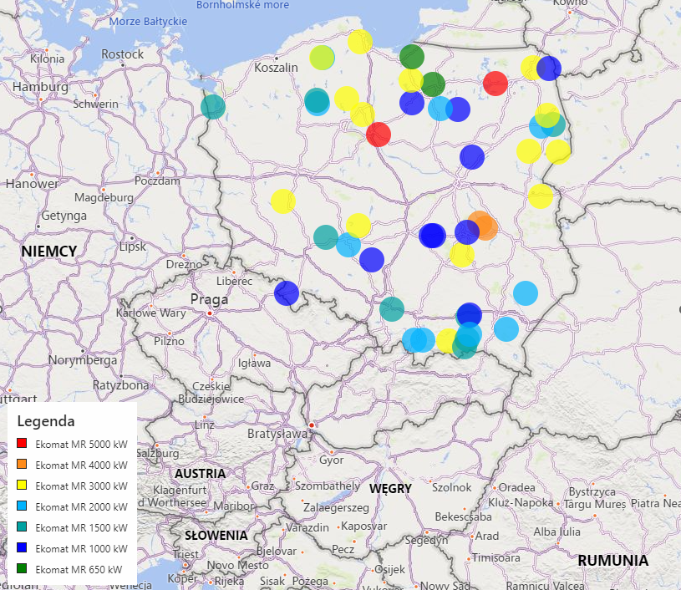Click the NIEMCY country label
Viewport: 681px width, 590px height.
(x=49, y=251)
